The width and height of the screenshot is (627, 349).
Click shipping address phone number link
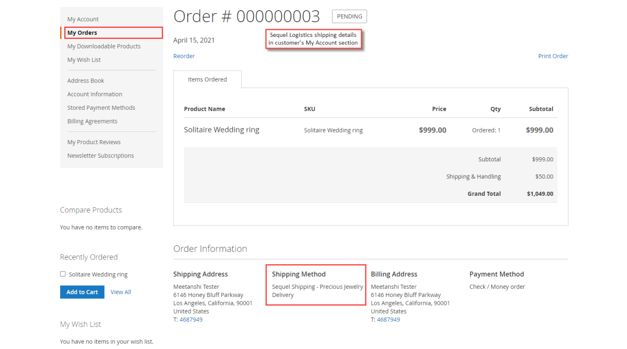191,320
